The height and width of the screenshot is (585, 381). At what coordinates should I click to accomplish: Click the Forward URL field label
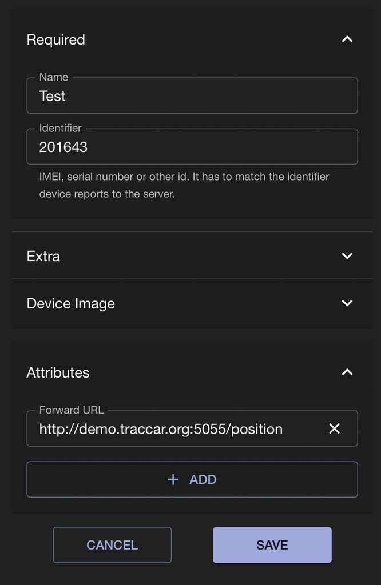click(72, 410)
